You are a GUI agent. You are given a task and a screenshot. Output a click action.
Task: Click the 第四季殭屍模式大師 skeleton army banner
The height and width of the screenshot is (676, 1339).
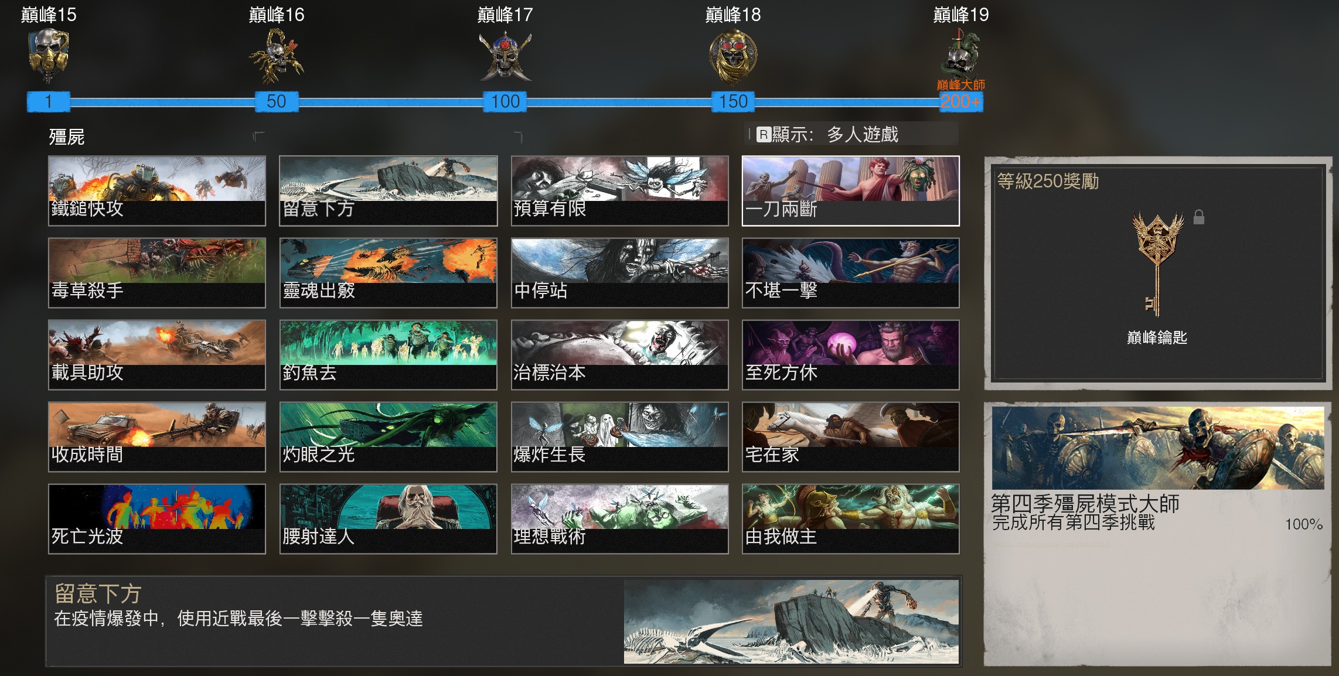coord(1158,448)
